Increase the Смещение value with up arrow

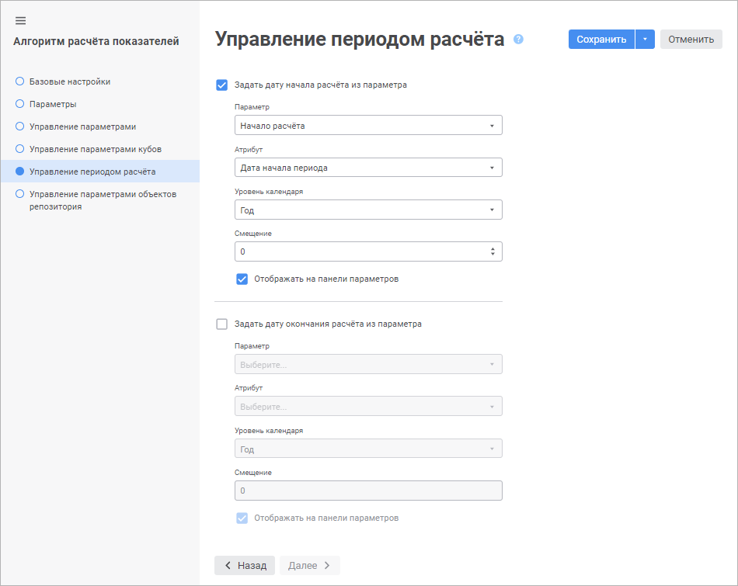point(493,248)
